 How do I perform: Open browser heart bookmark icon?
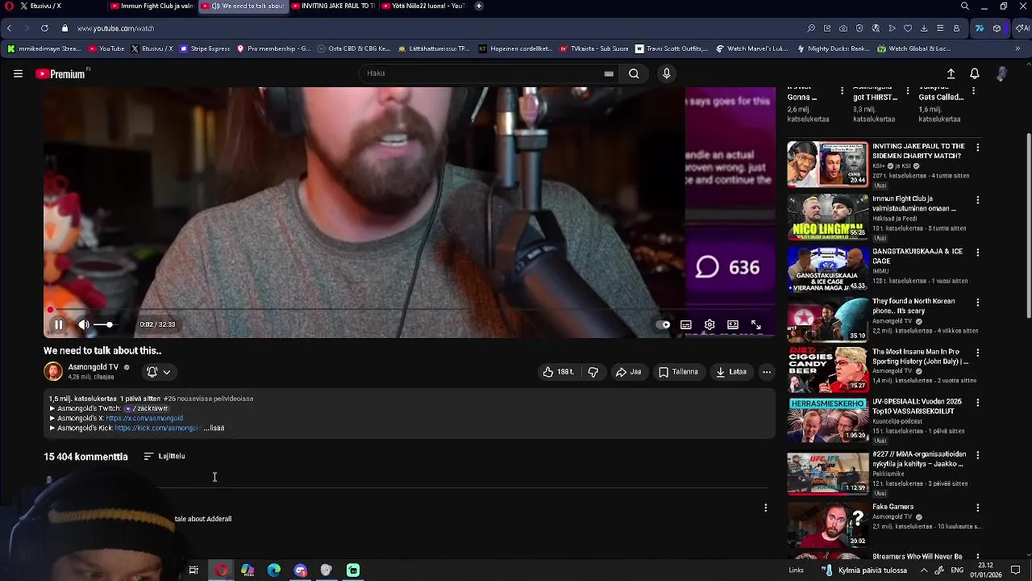coord(908,28)
